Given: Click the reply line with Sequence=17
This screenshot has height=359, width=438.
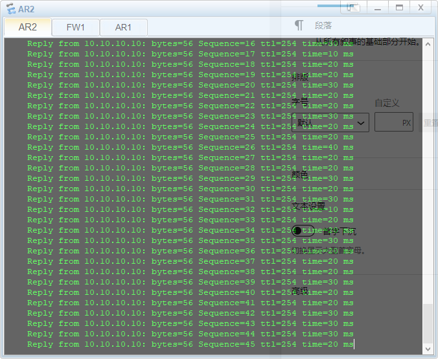Looking at the screenshot, I should (190, 54).
